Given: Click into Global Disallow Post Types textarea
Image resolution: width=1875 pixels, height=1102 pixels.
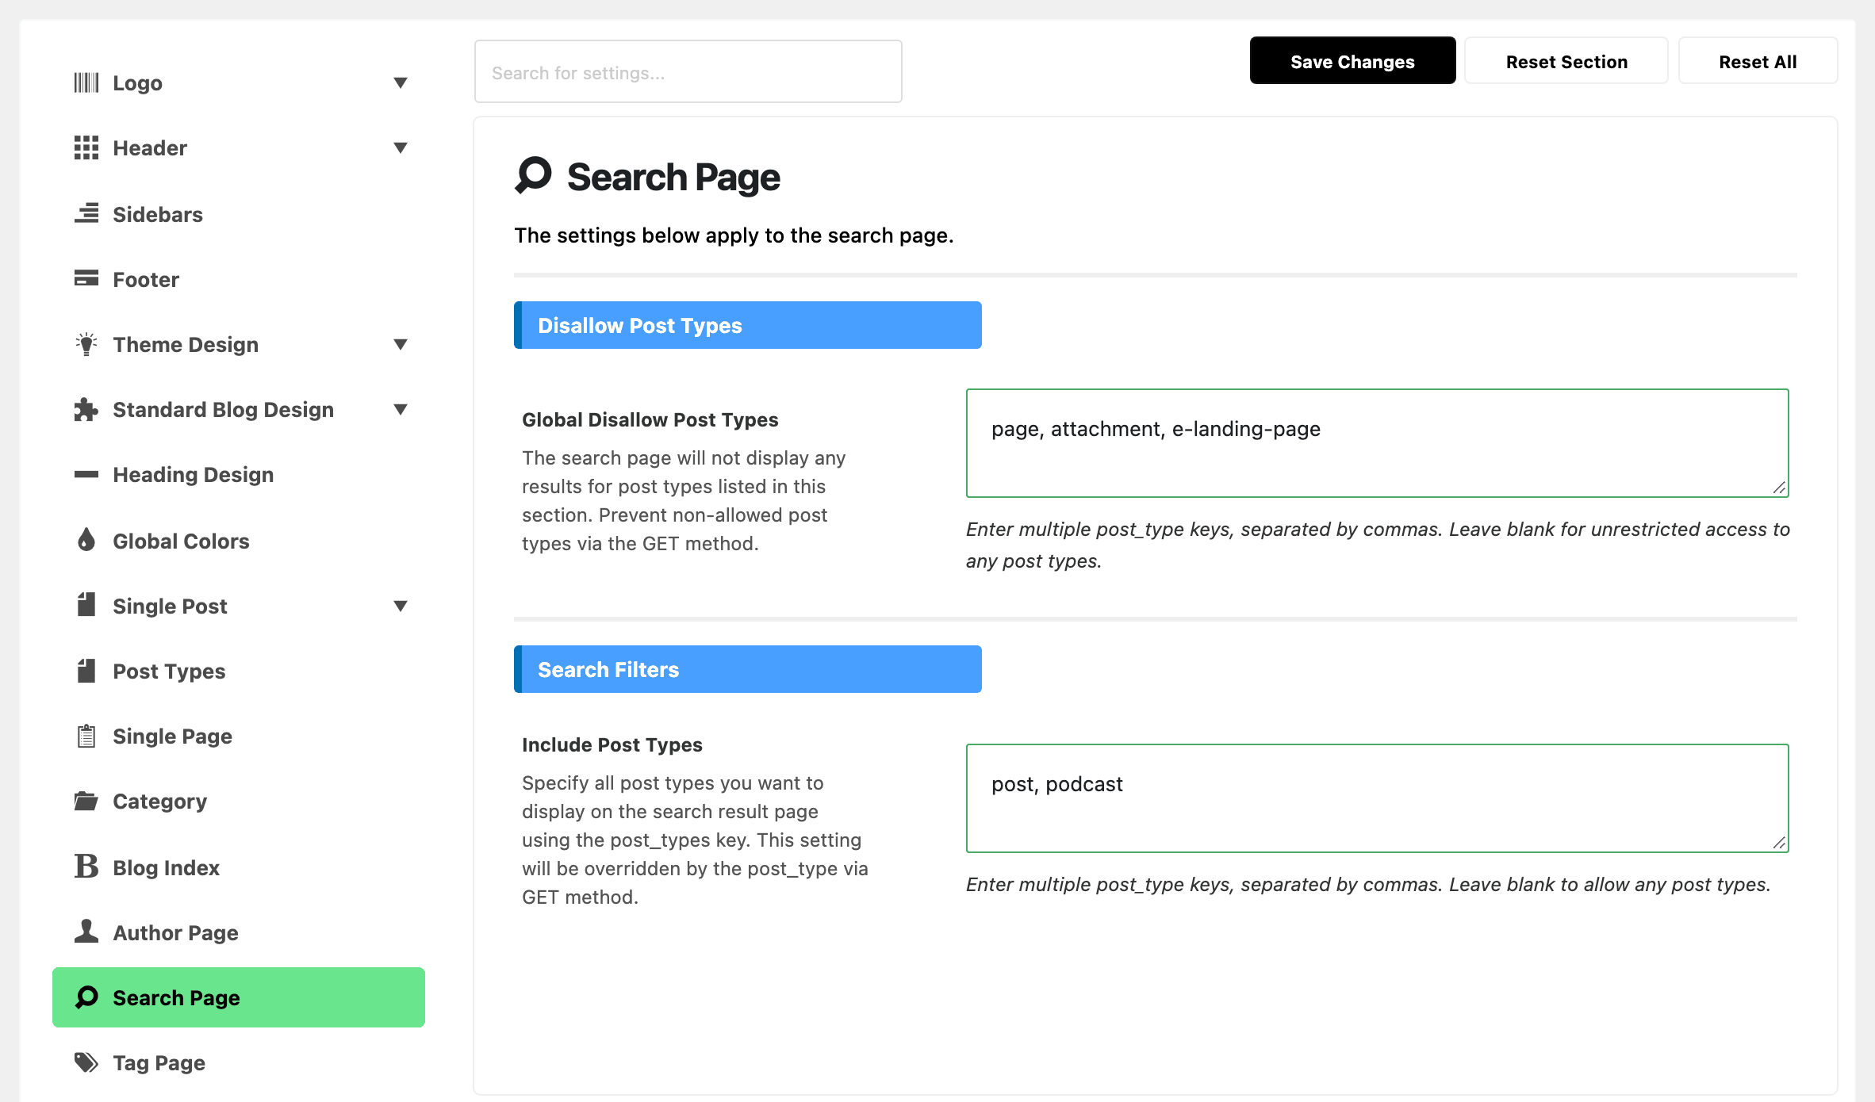Looking at the screenshot, I should tap(1378, 443).
